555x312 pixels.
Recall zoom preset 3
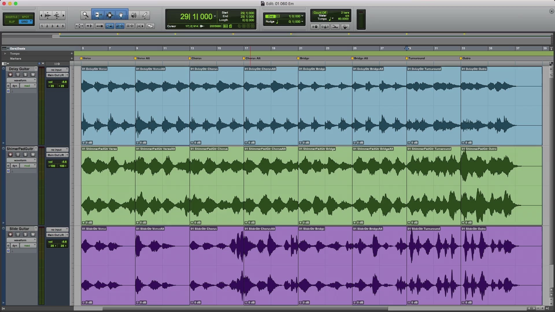tap(52, 26)
